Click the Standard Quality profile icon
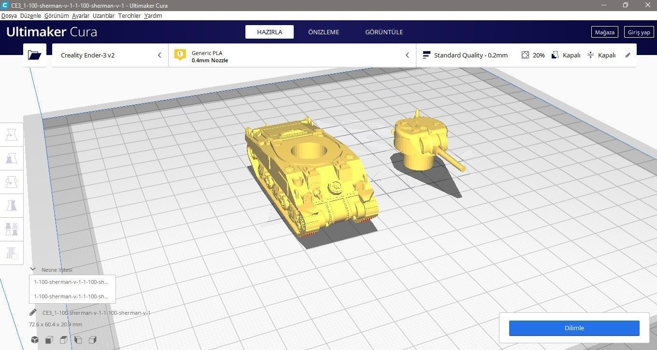The height and width of the screenshot is (350, 657). (426, 55)
